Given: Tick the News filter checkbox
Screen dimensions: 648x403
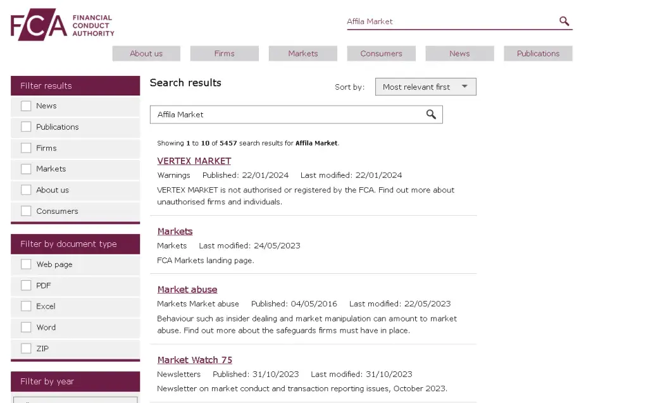Looking at the screenshot, I should [26, 106].
